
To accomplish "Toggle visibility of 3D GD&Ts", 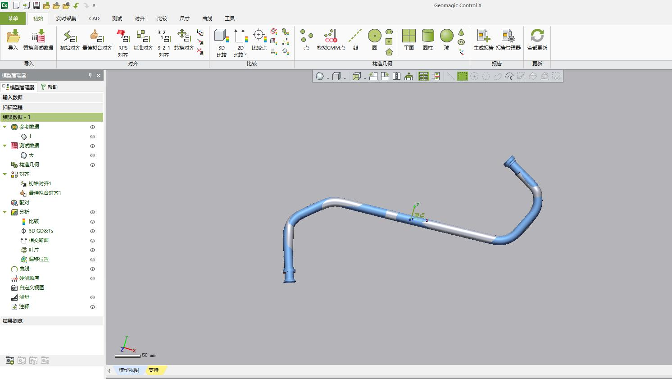I will click(93, 231).
